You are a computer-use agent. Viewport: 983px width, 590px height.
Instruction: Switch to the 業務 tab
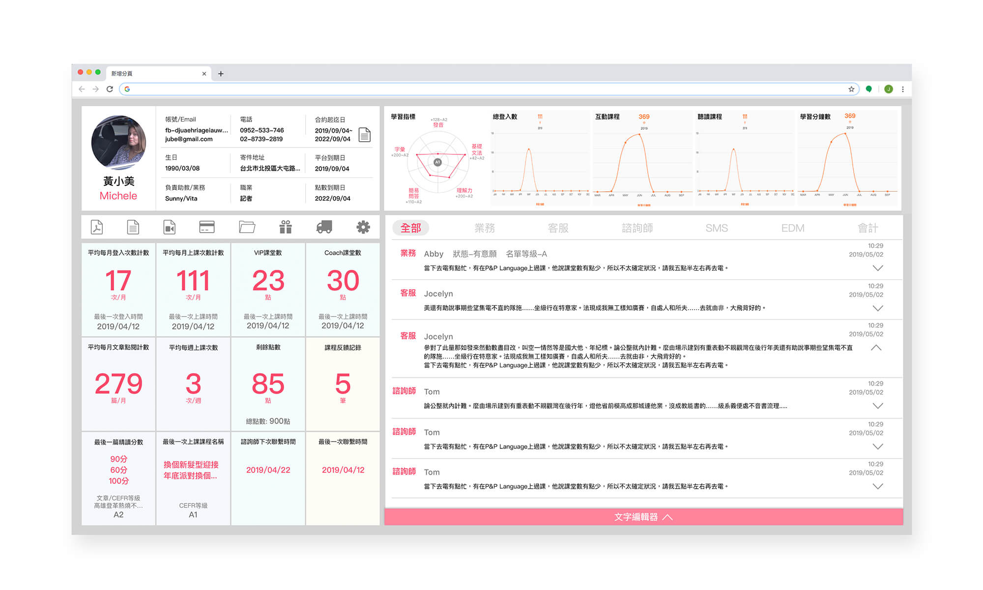(485, 228)
